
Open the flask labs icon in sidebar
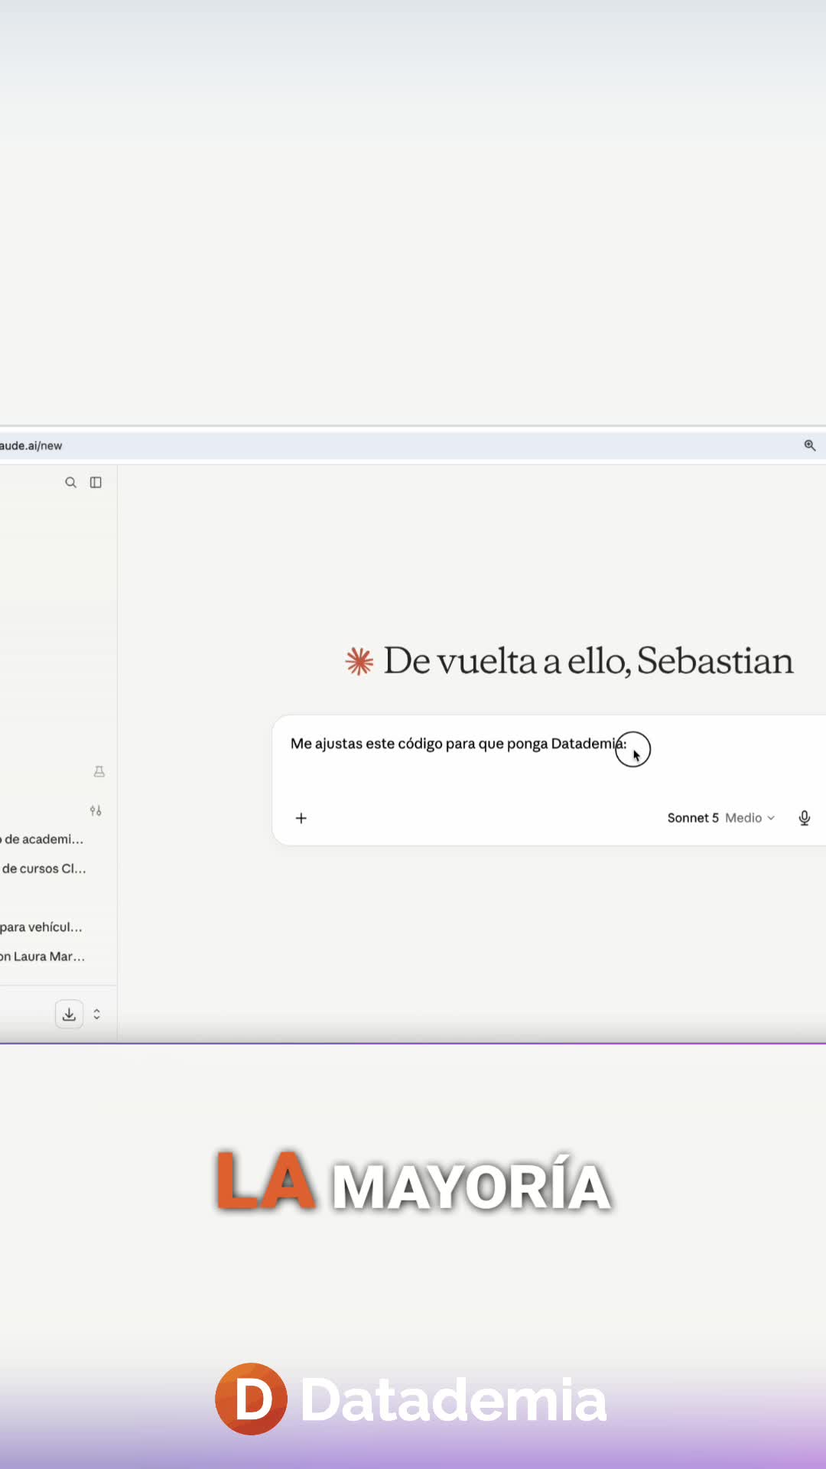99,771
